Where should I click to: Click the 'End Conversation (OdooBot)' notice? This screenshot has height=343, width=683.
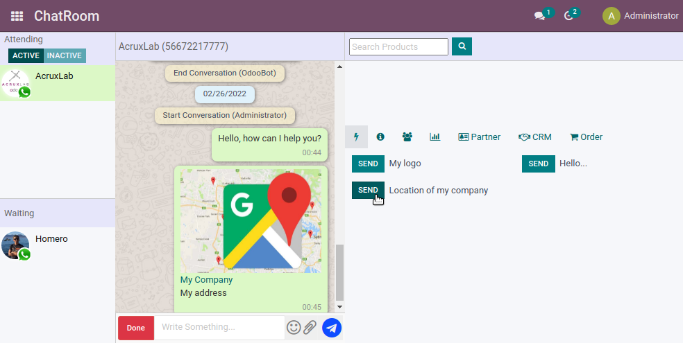225,73
